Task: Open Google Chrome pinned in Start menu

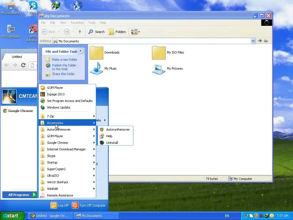Action: (x=18, y=111)
